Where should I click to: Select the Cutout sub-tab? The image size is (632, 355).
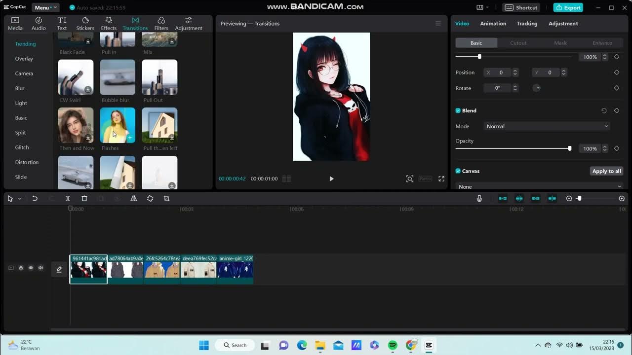(x=518, y=43)
